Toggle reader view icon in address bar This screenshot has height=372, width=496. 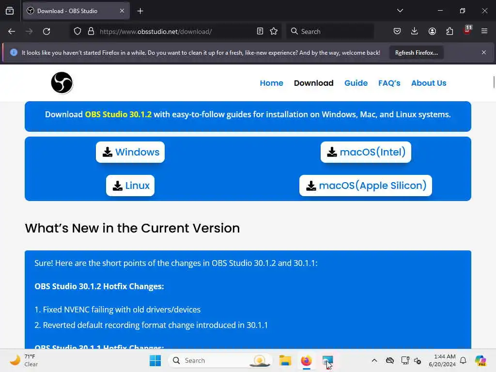click(x=260, y=31)
